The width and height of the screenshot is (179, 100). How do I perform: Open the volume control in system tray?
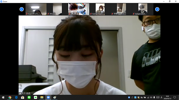click(x=151, y=97)
